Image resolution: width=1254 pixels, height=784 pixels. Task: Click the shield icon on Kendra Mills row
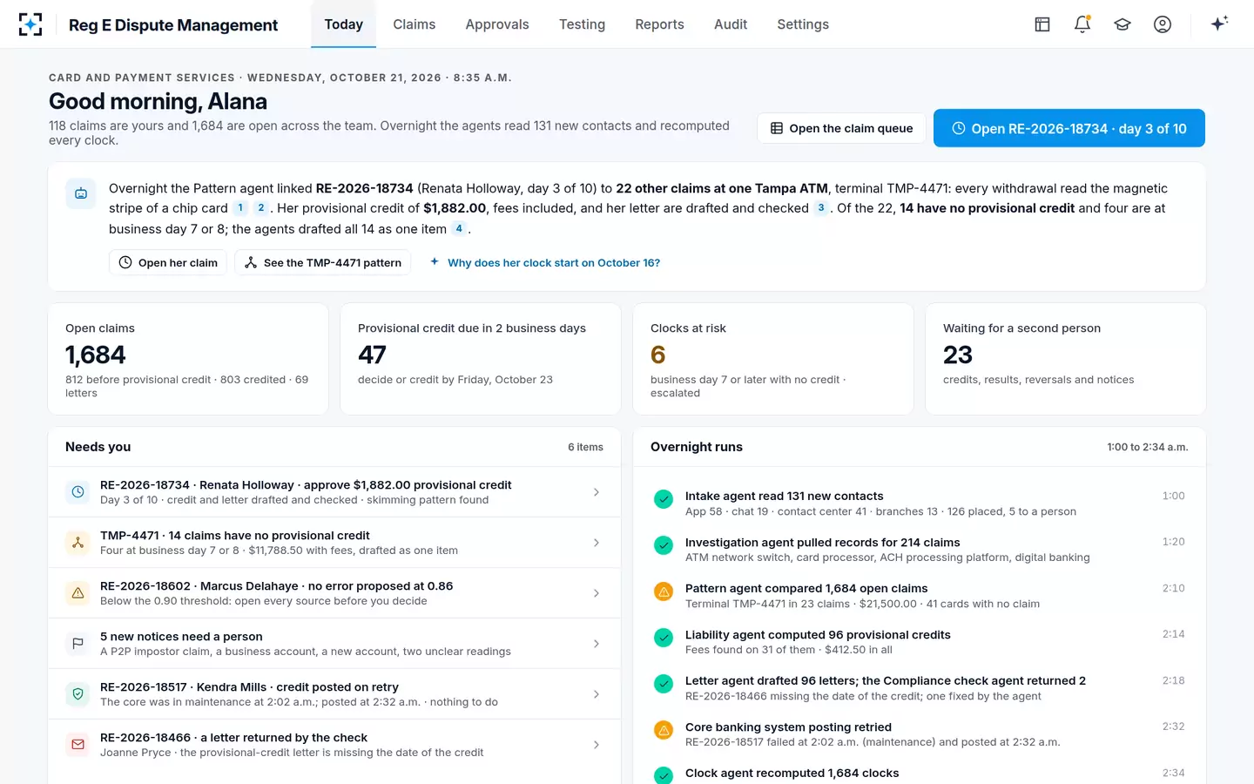click(78, 694)
